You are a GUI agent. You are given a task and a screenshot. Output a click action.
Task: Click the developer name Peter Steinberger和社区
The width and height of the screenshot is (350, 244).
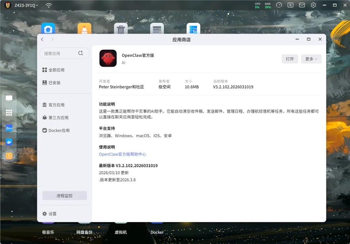coord(122,87)
